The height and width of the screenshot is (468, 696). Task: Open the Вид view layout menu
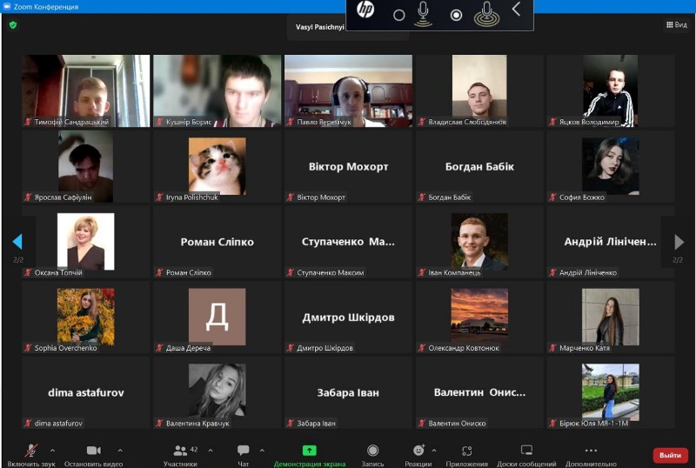tap(675, 25)
